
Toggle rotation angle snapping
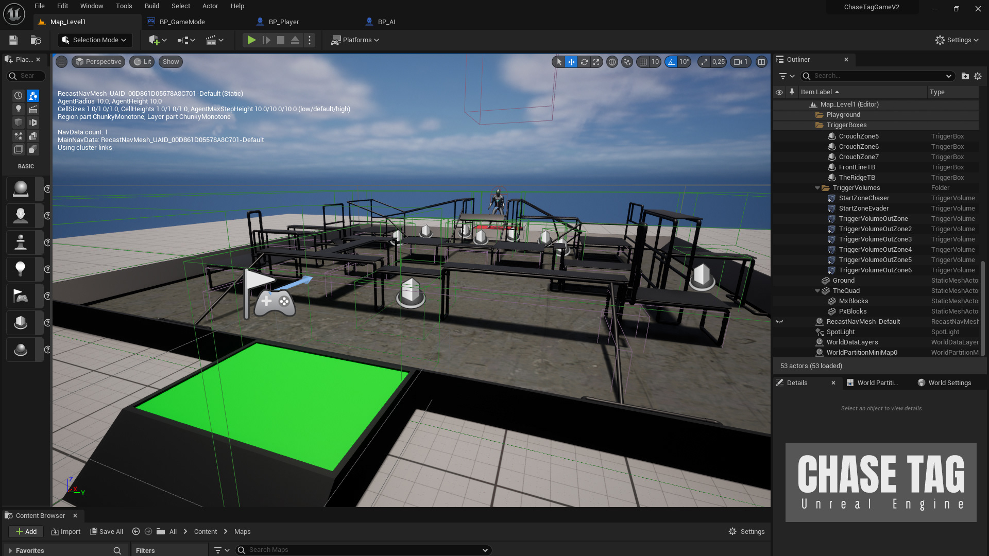click(671, 62)
